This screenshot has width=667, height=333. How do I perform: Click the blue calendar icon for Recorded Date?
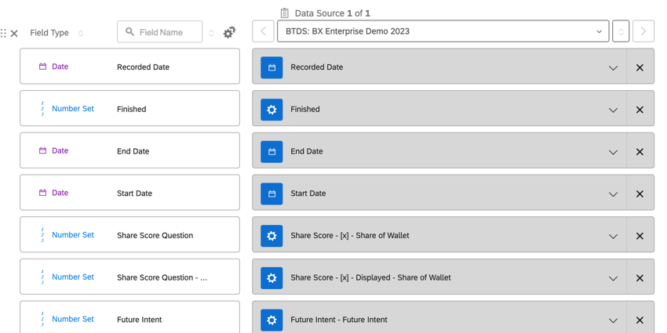tap(272, 67)
